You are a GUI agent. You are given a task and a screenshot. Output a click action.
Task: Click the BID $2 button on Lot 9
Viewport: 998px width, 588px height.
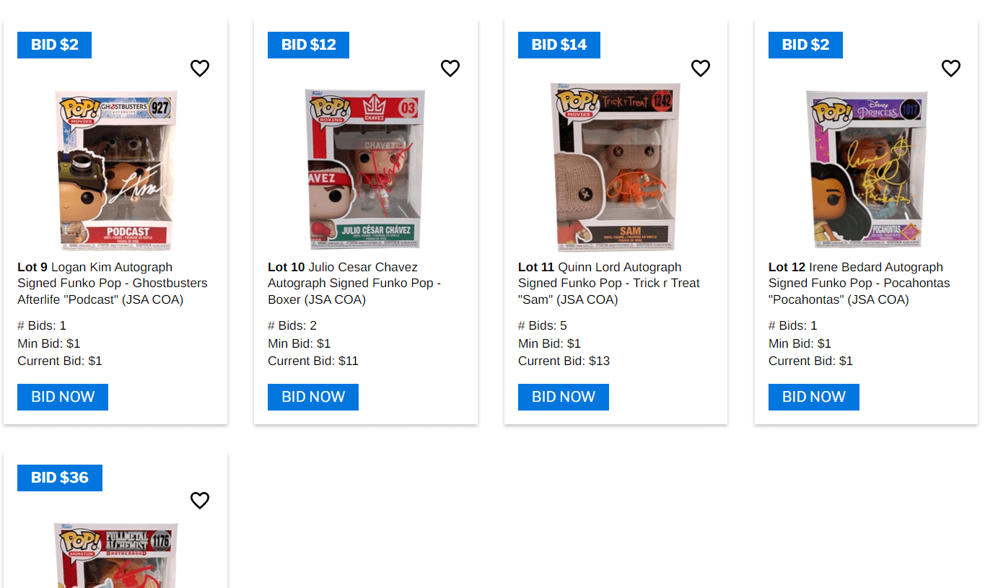pyautogui.click(x=54, y=45)
